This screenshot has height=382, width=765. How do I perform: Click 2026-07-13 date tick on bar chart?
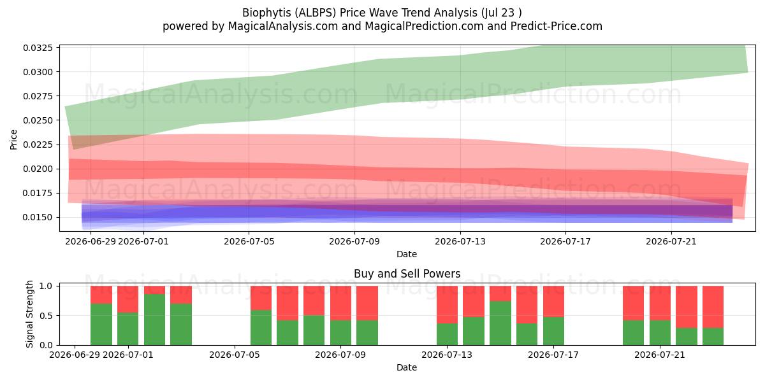pyautogui.click(x=448, y=355)
